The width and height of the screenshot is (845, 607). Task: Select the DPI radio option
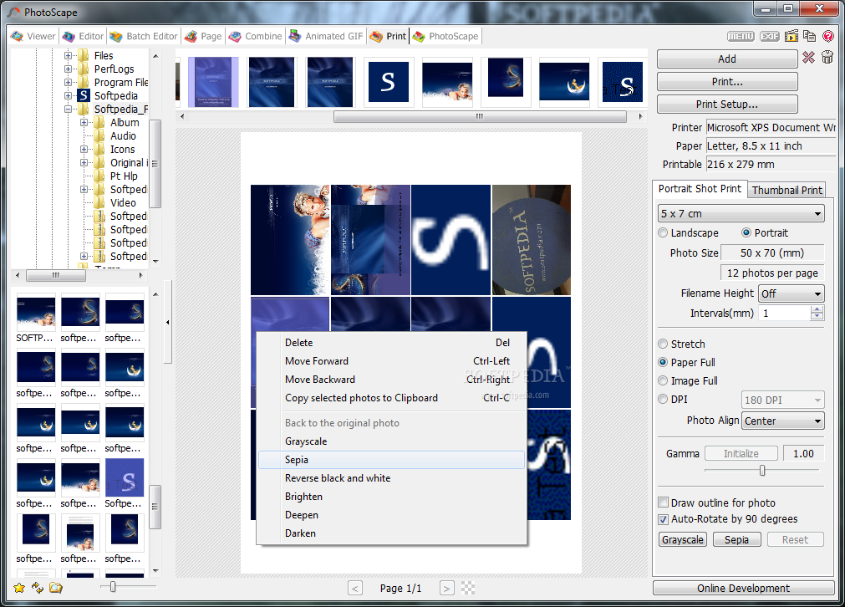(663, 399)
